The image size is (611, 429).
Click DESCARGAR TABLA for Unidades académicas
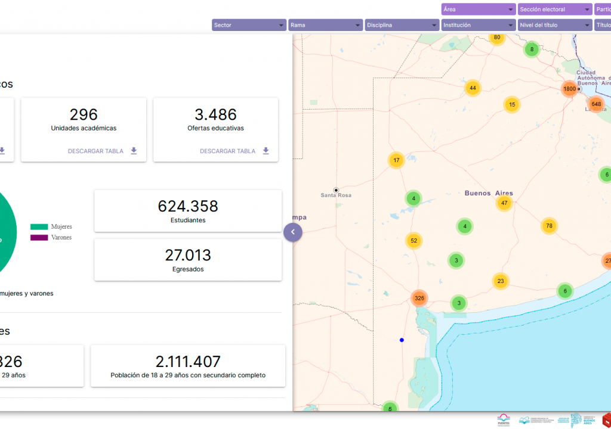(x=95, y=151)
